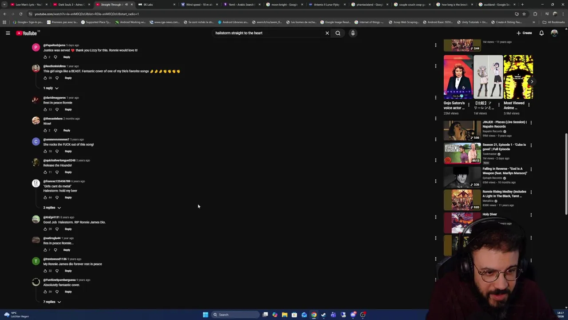Image resolution: width=568 pixels, height=320 pixels.
Task: Open the Windows Start menu
Action: 205,315
